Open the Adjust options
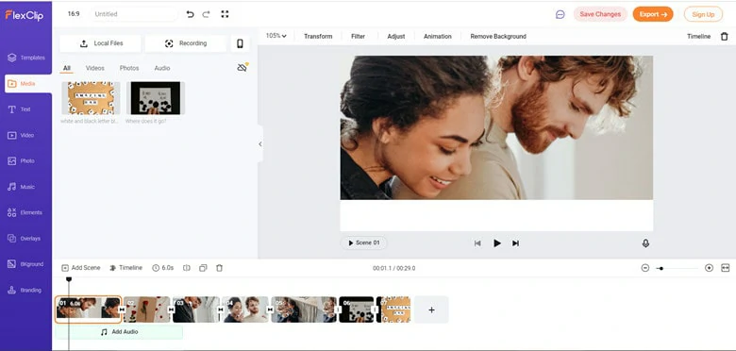736x351 pixels. 395,36
